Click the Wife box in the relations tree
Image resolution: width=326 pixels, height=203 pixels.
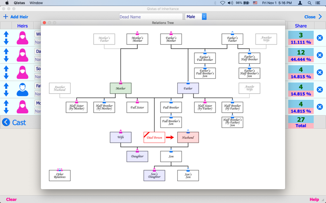pos(121,137)
